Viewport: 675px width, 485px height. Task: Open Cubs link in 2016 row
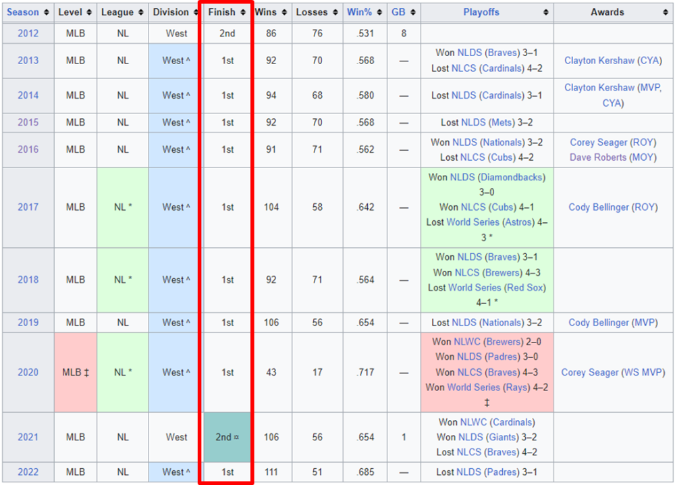pyautogui.click(x=503, y=157)
